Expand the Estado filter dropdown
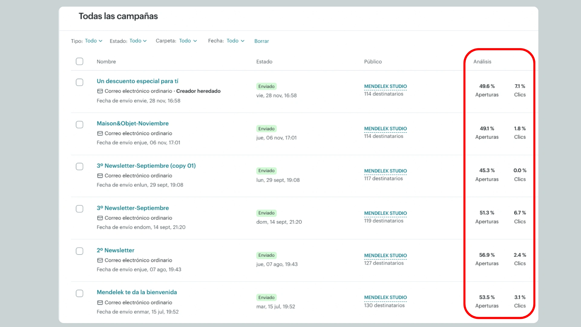 (138, 41)
